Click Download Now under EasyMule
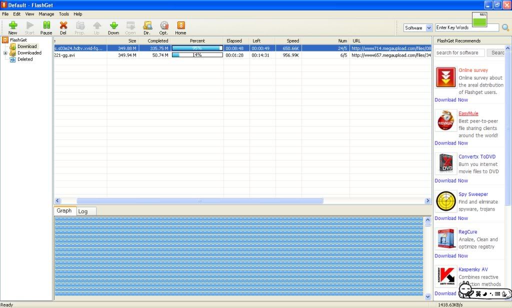Viewport: 512px width, 308px height. click(x=451, y=143)
